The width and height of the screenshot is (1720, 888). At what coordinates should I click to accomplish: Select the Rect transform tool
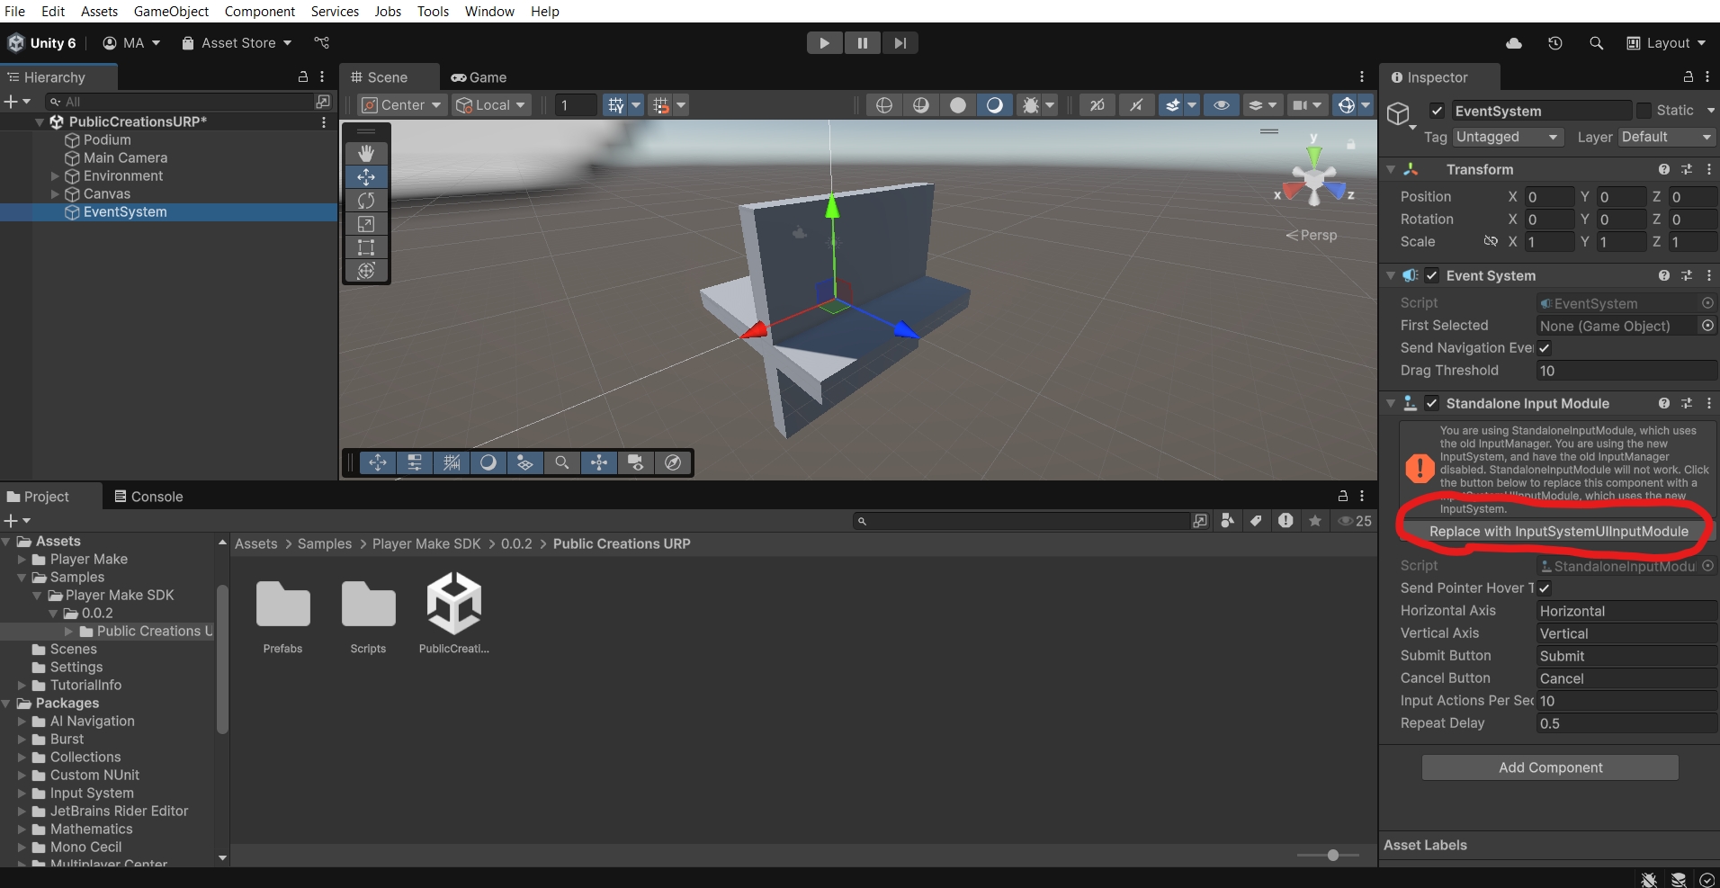coord(366,247)
